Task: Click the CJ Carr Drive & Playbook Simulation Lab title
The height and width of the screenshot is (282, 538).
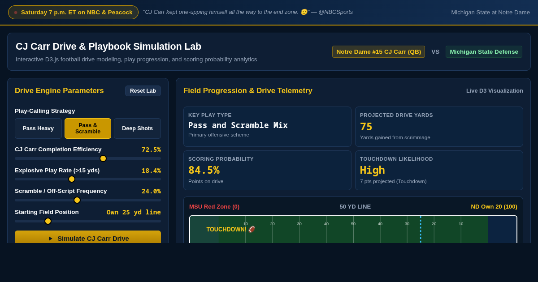Action: (x=108, y=47)
